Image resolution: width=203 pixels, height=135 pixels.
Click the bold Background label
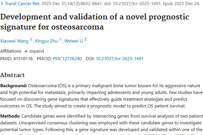click(14, 86)
